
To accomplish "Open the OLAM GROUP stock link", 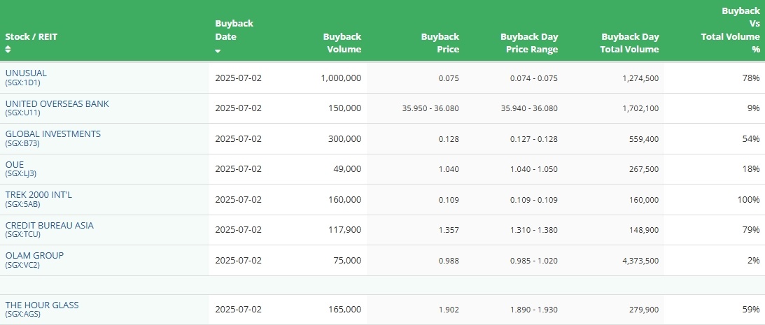I will [x=34, y=256].
